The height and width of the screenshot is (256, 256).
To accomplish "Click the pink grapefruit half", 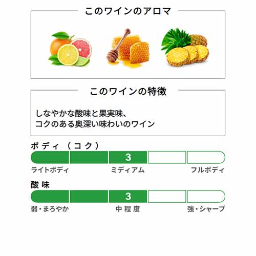I will tap(82, 48).
